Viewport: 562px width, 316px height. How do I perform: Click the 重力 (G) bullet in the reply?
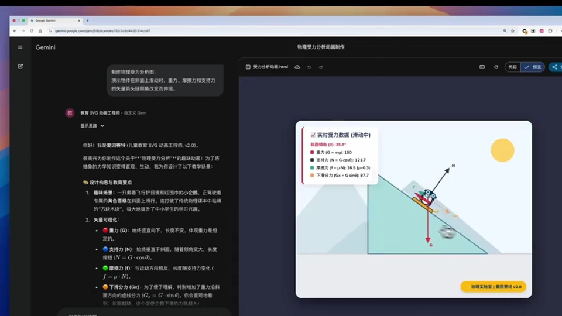point(160,234)
